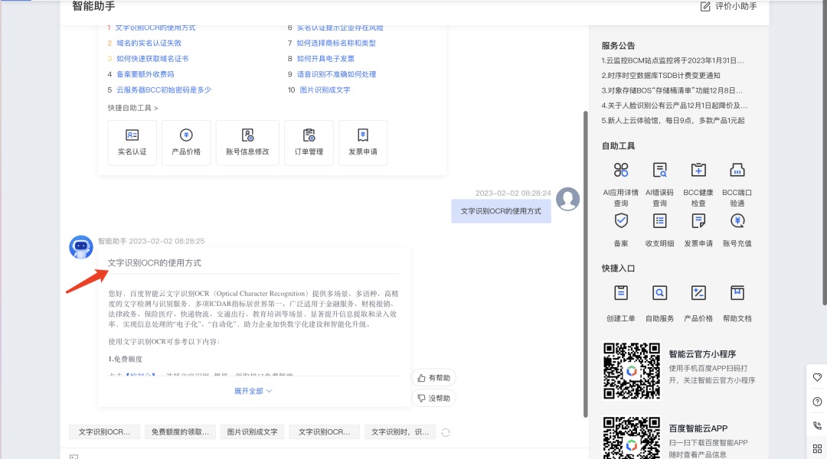Screen dimensions: 827x459
Task: Click the chat panel vertical scrollbar
Action: (x=586, y=263)
